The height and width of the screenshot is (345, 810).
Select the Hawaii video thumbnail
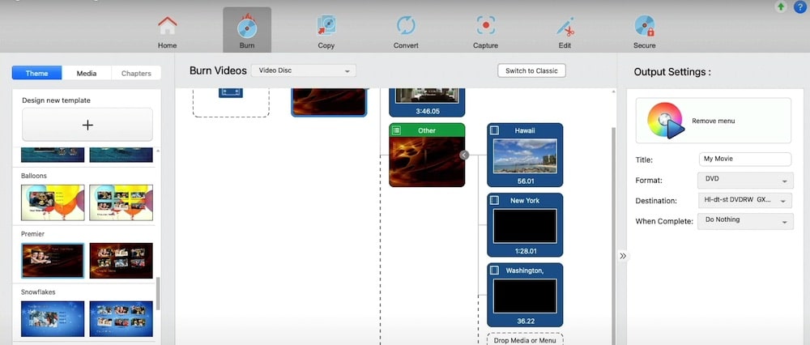point(525,155)
